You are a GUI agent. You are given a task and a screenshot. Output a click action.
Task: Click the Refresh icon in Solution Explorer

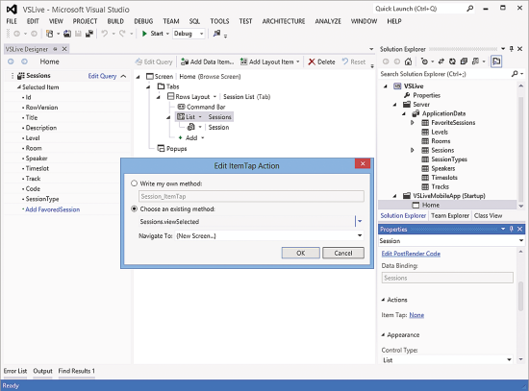point(452,61)
